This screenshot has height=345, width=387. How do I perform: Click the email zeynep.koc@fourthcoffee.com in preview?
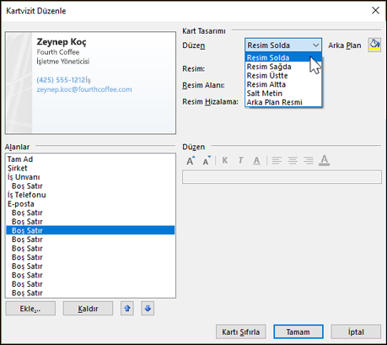tap(84, 89)
